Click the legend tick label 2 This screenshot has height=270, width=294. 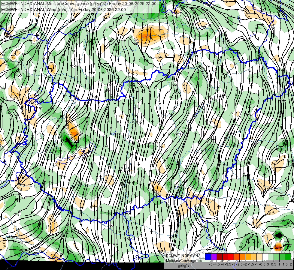[291, 264]
